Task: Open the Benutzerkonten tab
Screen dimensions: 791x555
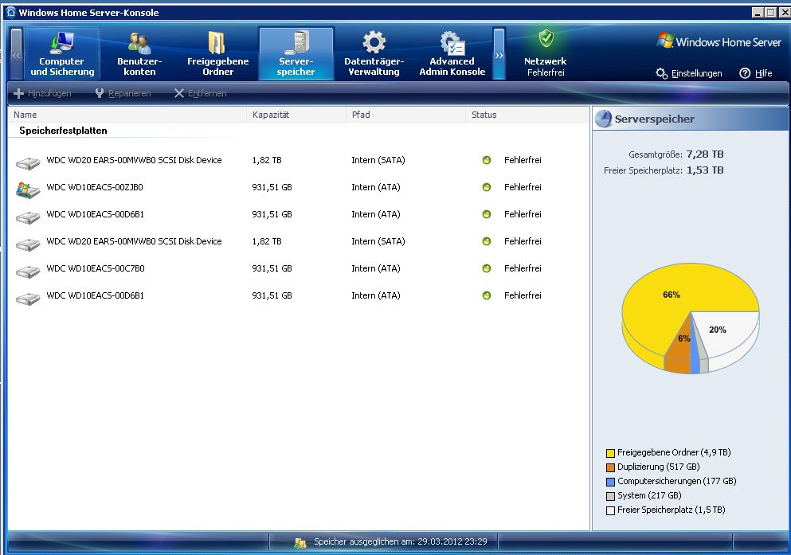Action: (139, 53)
